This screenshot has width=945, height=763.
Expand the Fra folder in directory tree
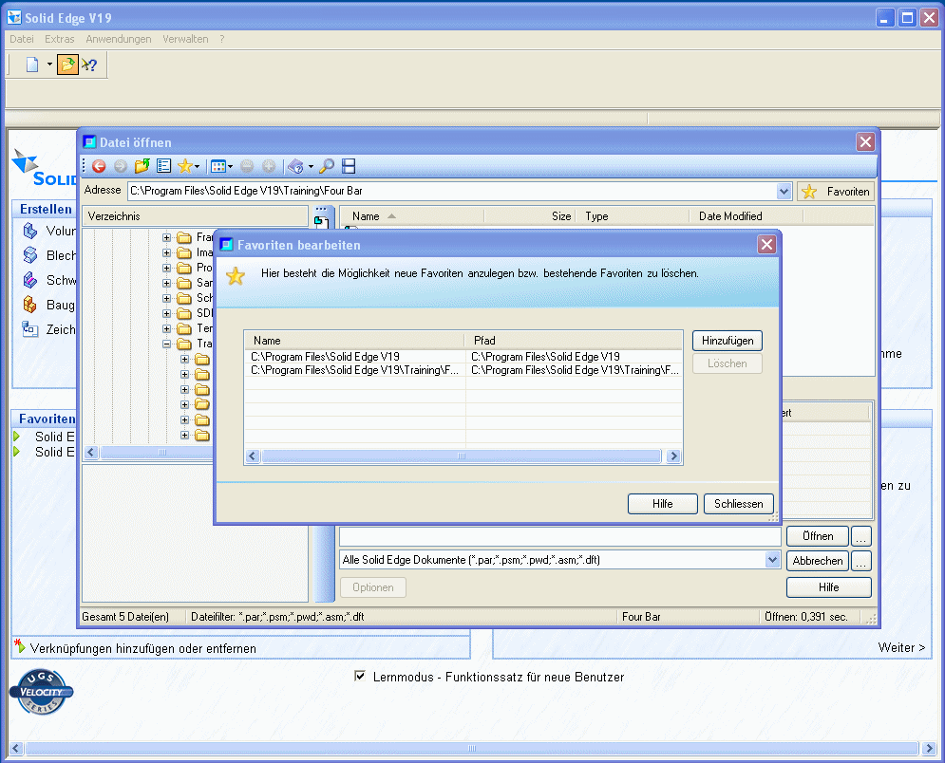coord(167,237)
